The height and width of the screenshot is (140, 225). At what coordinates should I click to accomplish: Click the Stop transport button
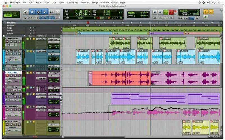160,12
